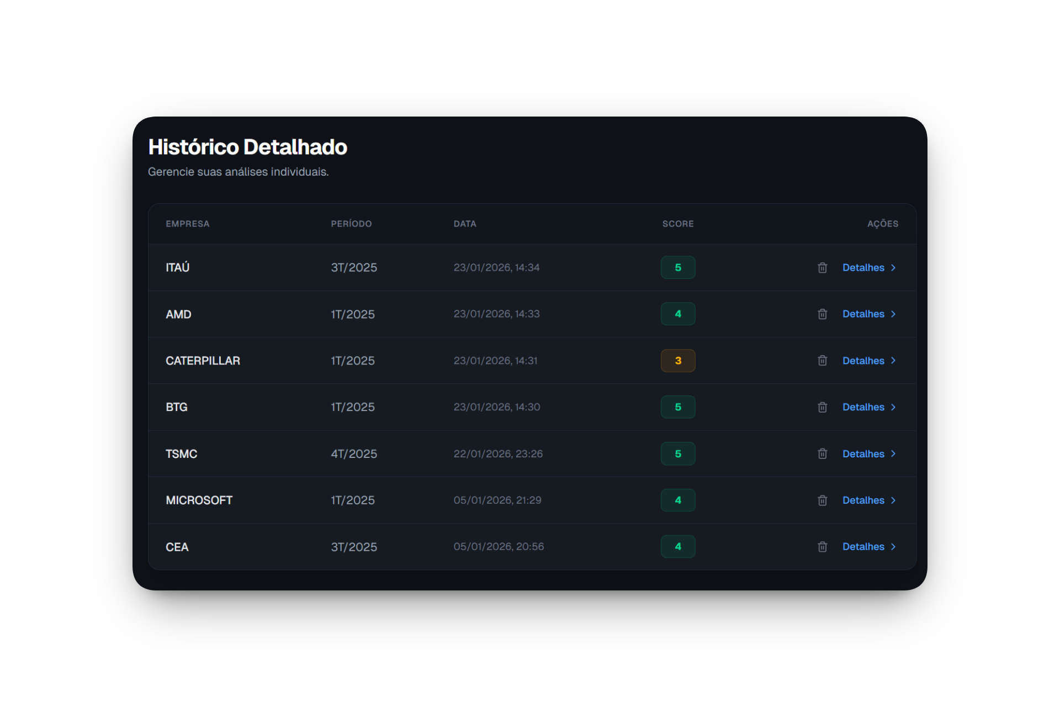Delete the TSMC analysis entry
The image size is (1060, 707).
822,454
